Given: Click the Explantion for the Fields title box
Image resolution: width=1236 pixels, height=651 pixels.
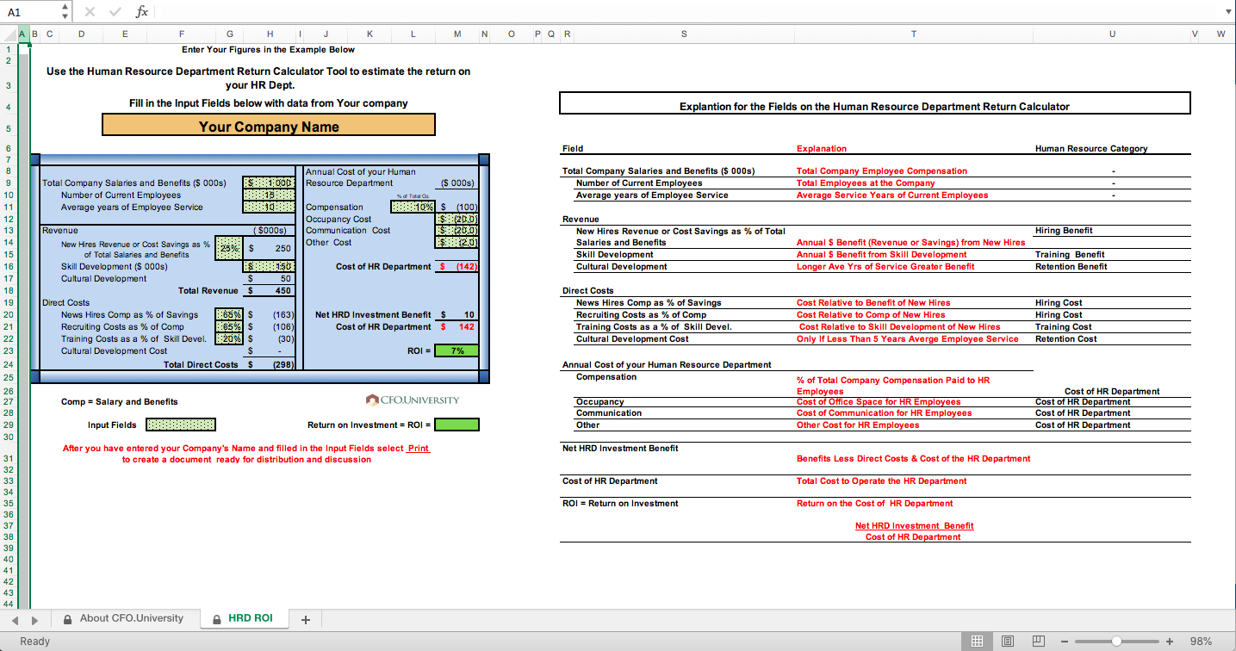Looking at the screenshot, I should (x=875, y=103).
